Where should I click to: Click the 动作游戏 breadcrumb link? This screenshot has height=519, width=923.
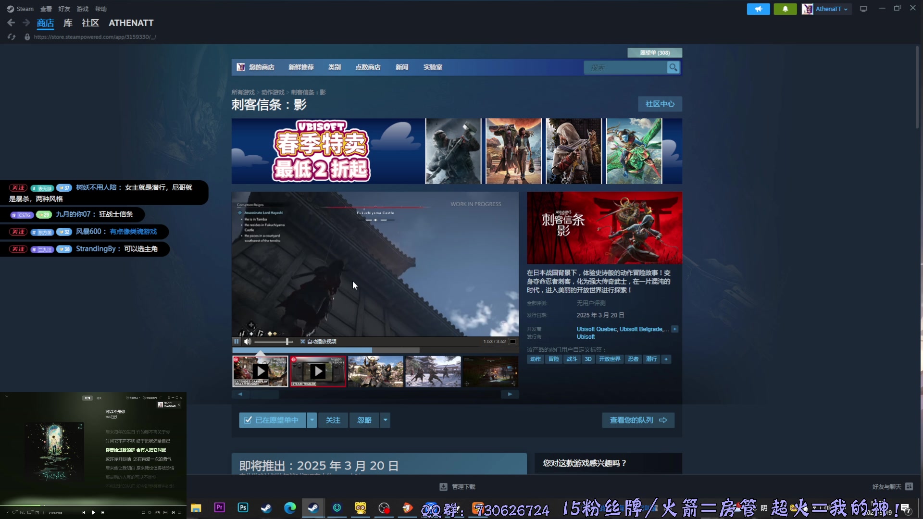click(x=273, y=92)
